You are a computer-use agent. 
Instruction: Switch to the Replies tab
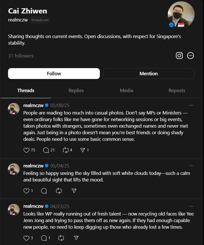point(76,90)
